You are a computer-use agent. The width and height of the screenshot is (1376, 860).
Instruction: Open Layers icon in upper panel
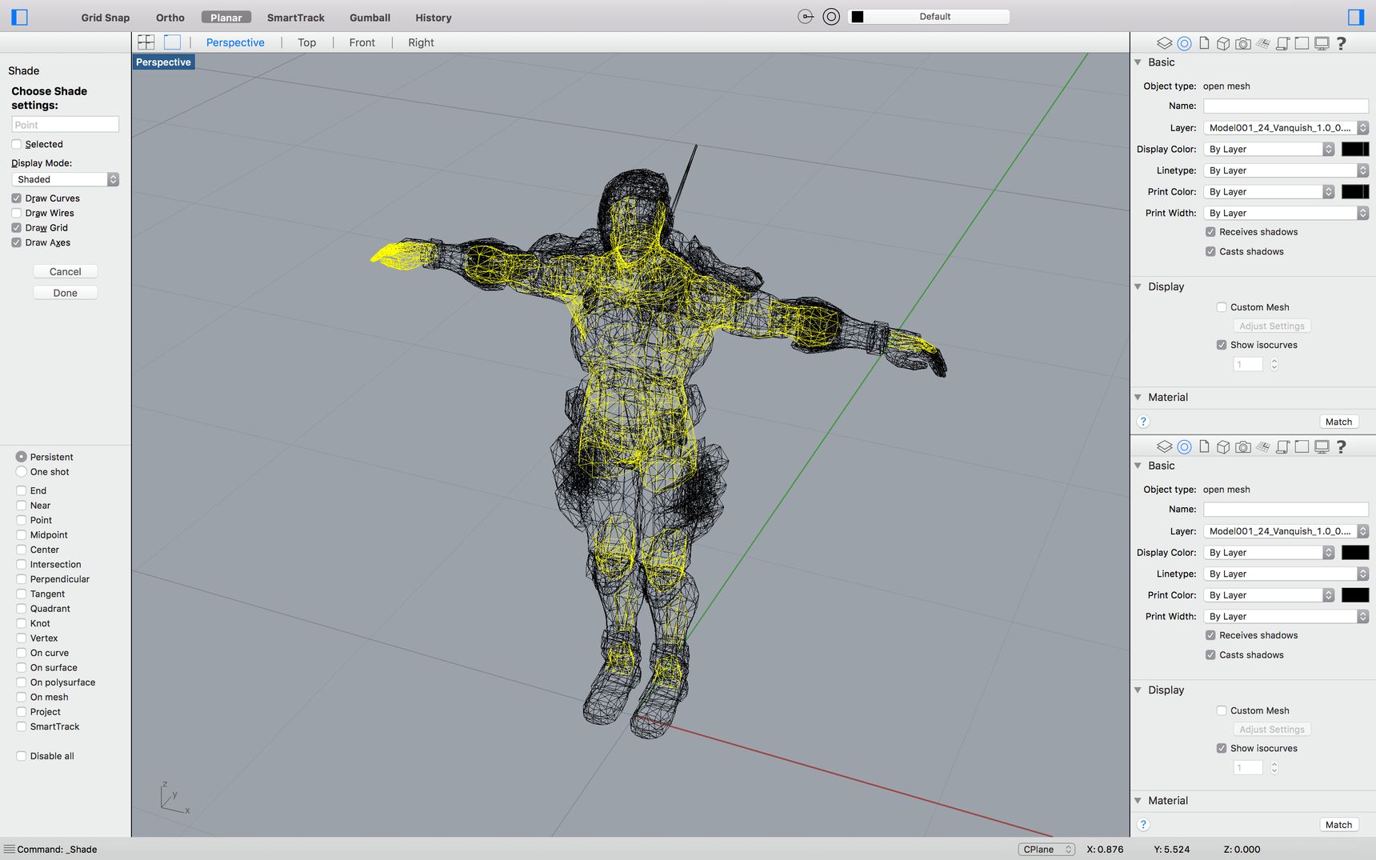point(1165,43)
